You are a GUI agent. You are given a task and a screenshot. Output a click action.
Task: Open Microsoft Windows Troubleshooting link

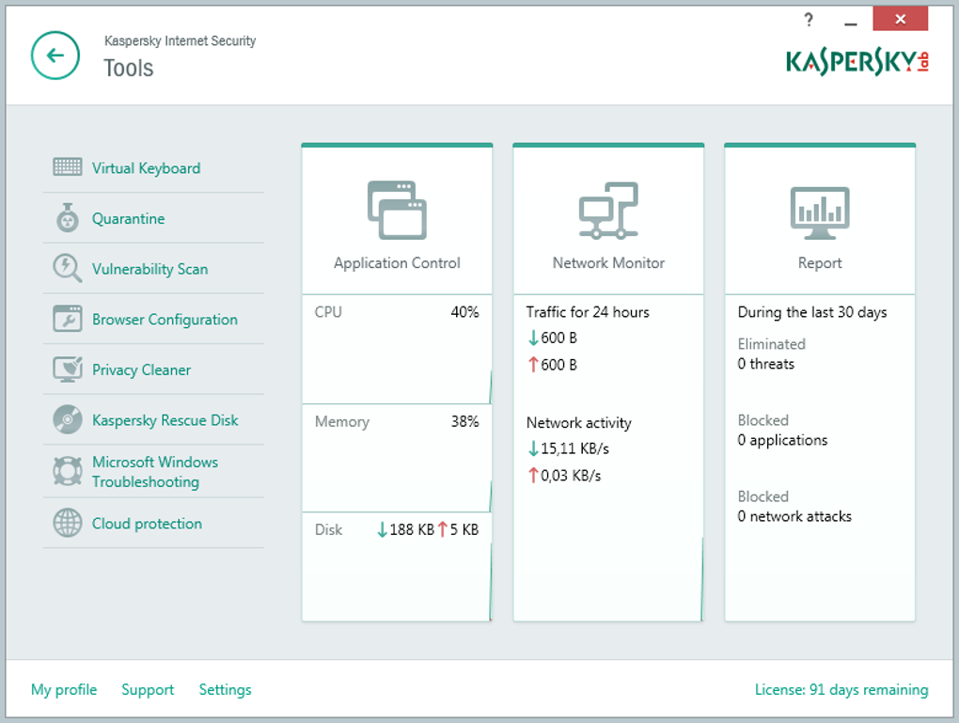[155, 472]
